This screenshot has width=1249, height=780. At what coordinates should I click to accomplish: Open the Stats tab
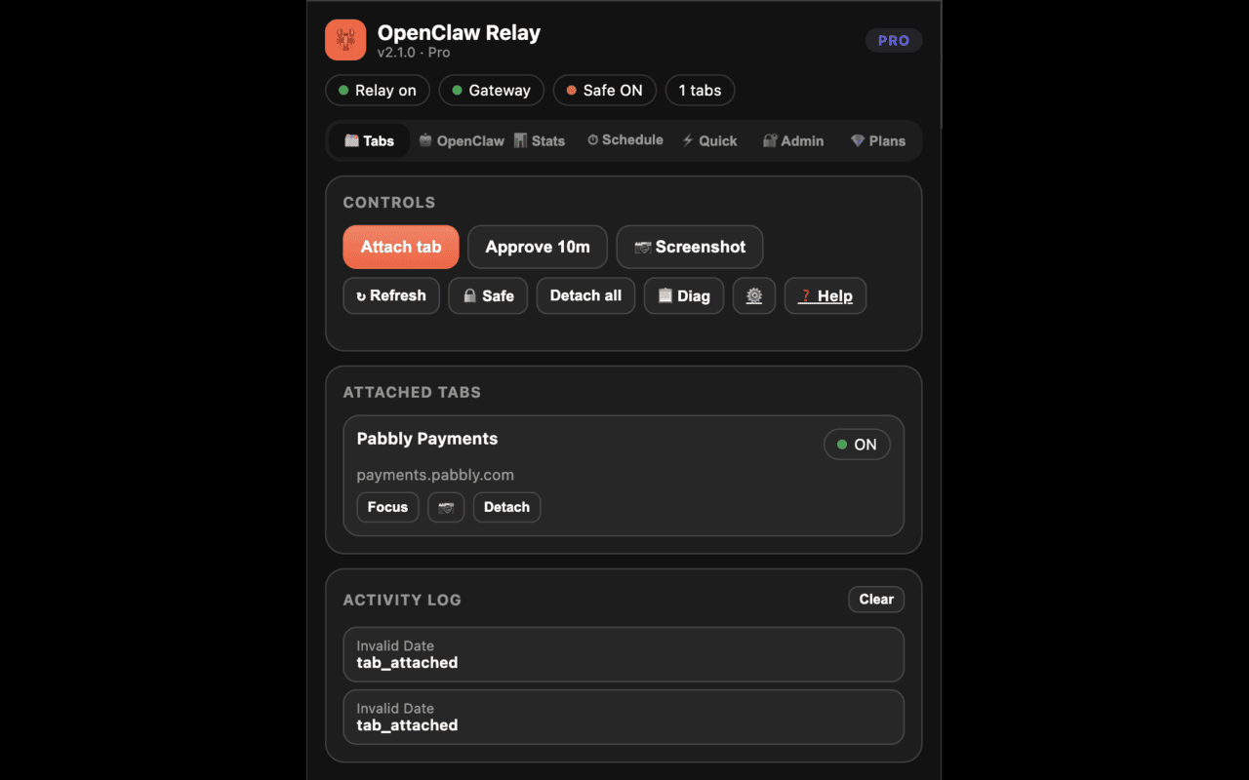click(x=540, y=140)
